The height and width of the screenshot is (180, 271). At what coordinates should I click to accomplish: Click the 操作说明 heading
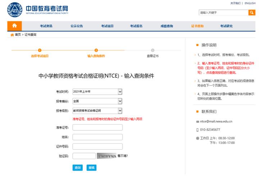tap(209, 45)
